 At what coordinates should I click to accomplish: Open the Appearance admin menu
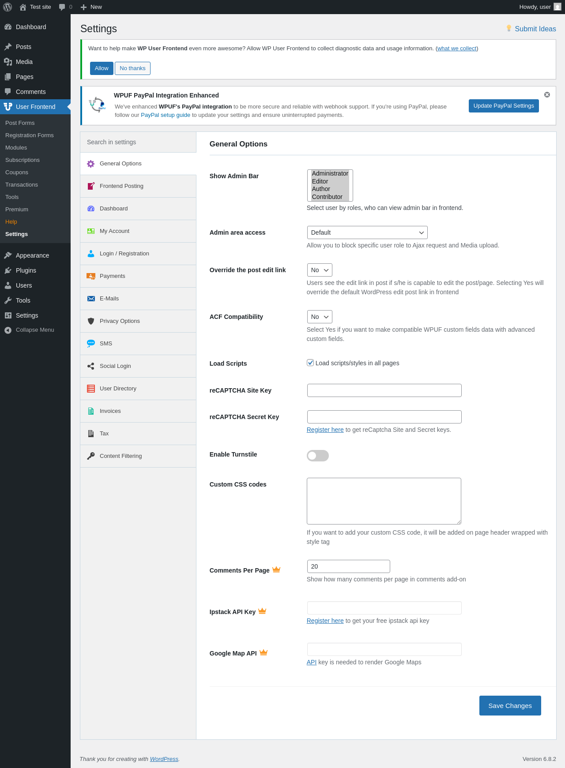coord(35,255)
